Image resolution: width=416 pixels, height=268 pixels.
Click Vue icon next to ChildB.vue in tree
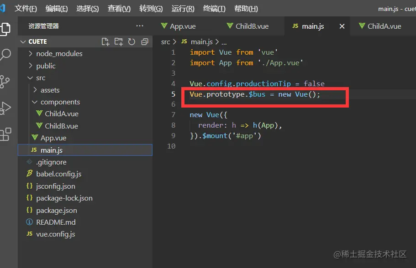pyautogui.click(x=39, y=125)
